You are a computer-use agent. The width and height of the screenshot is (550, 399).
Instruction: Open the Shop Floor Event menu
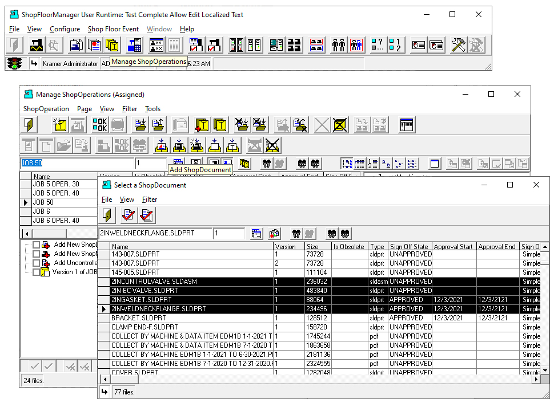pyautogui.click(x=113, y=29)
